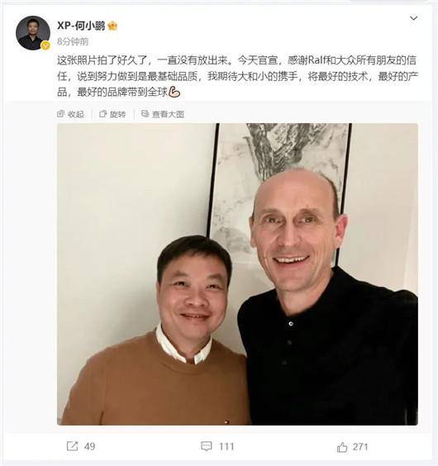Click the collapse icon beside 收起
The width and height of the screenshot is (438, 466).
click(60, 114)
